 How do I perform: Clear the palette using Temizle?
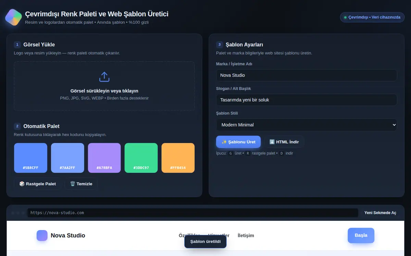pyautogui.click(x=81, y=184)
